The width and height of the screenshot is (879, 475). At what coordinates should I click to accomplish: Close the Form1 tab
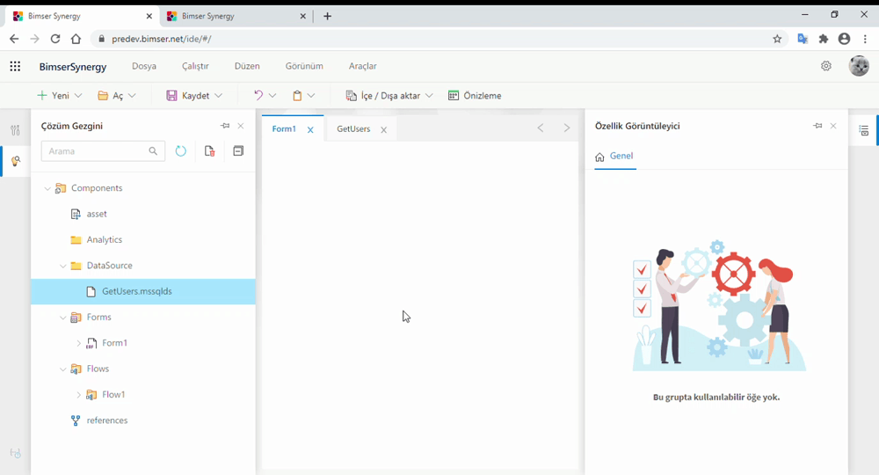[x=310, y=129]
